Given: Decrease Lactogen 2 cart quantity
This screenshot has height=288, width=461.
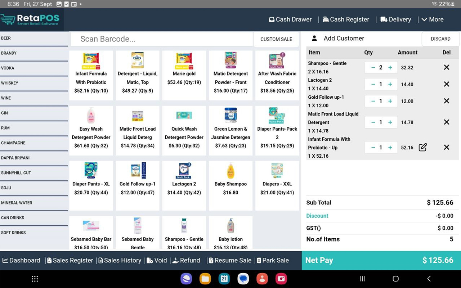Looking at the screenshot, I should [373, 84].
